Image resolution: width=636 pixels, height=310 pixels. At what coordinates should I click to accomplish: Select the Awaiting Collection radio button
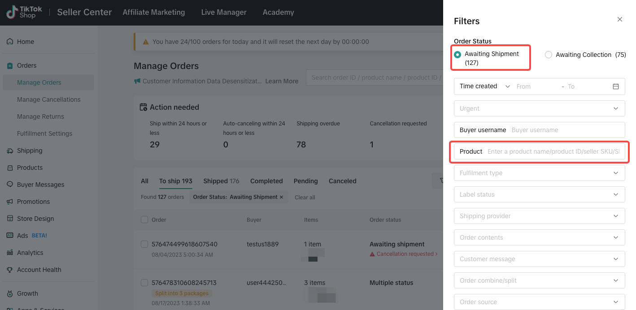549,55
